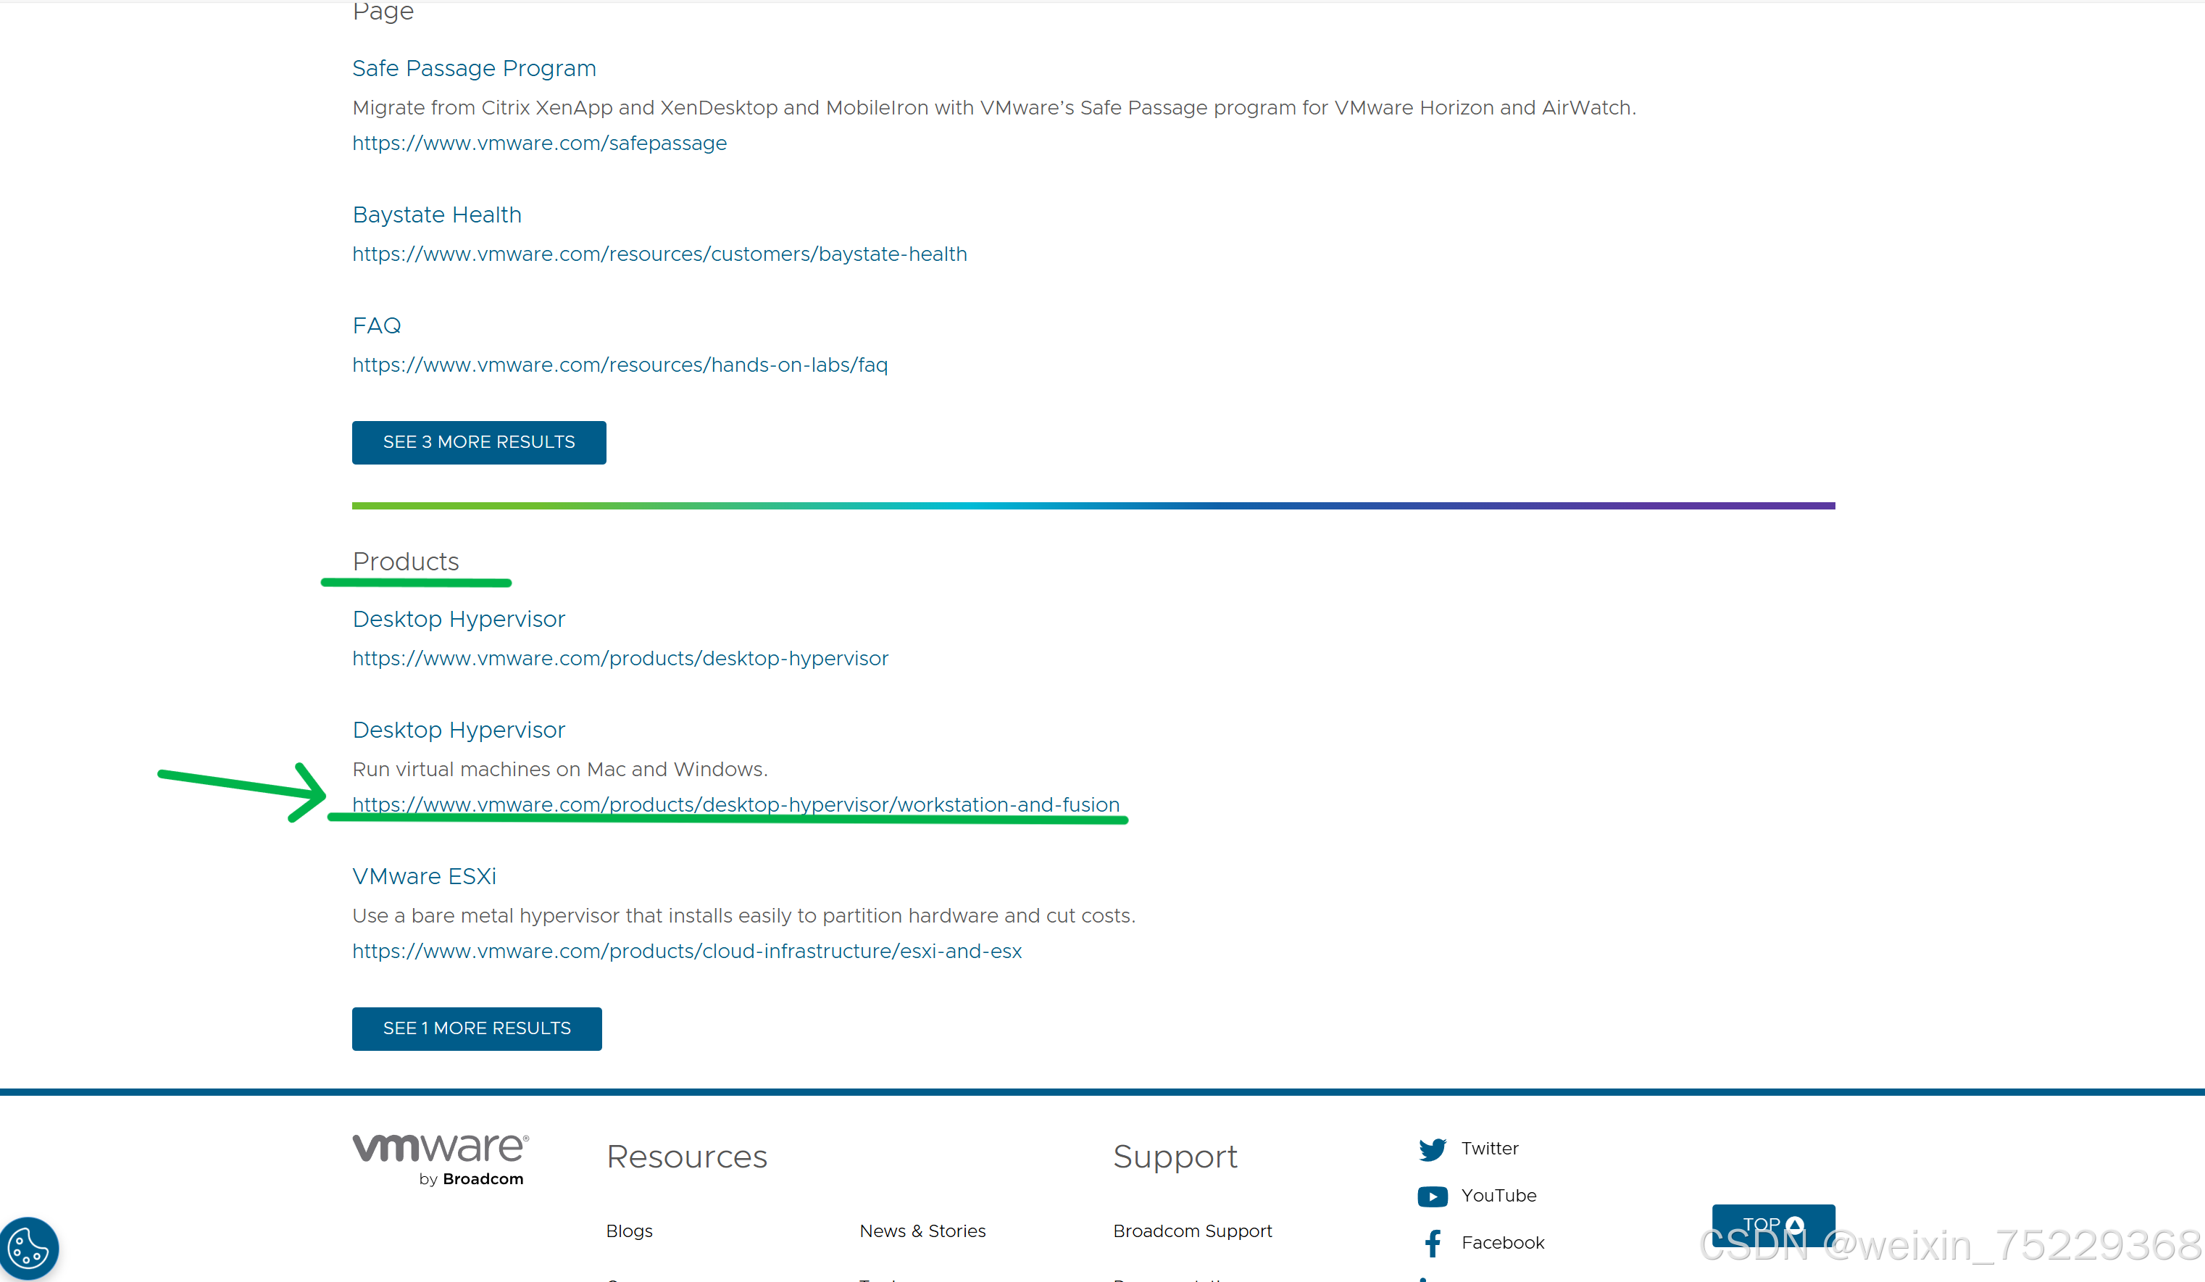Click the esxi-and-esx URL link
2205x1282 pixels.
point(686,952)
